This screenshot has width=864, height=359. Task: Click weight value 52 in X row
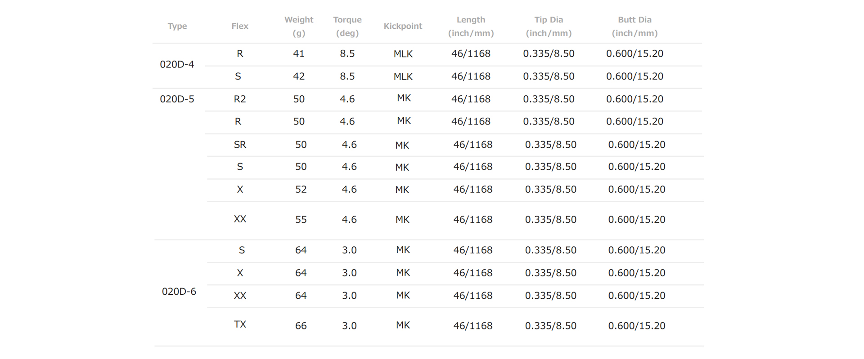point(301,189)
